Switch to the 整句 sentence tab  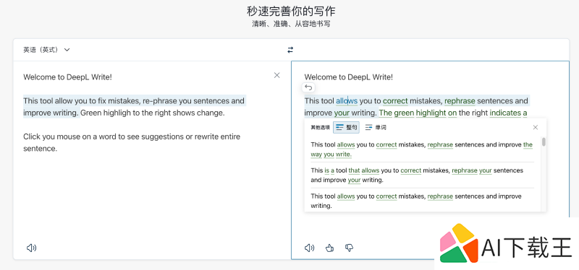[x=346, y=128]
